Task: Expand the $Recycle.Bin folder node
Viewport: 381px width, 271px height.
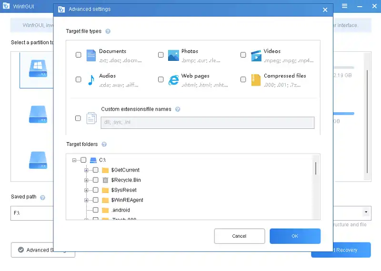Action: [86, 180]
